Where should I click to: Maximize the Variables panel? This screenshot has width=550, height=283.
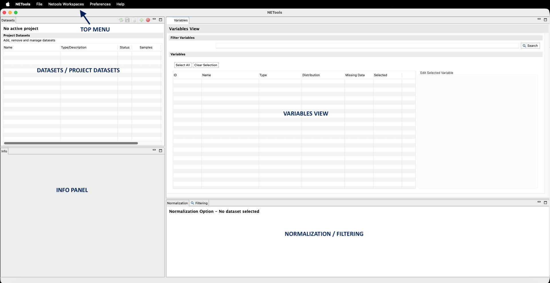tap(545, 20)
